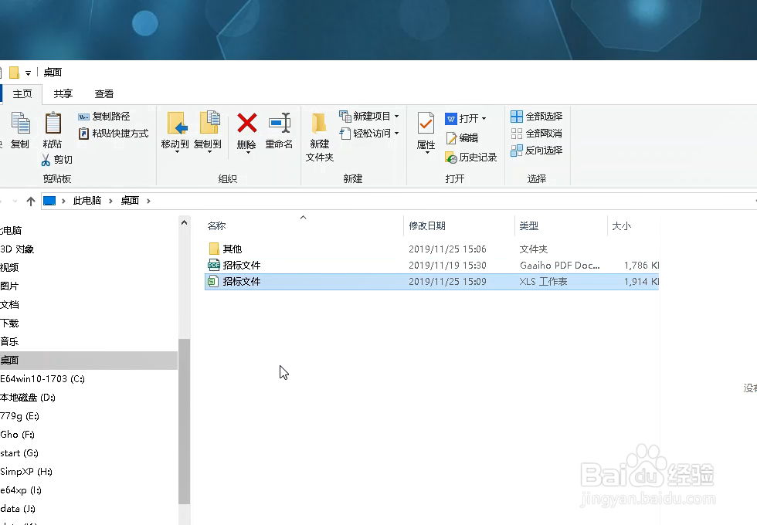Viewport: 757px width, 525px height.
Task: Select the Gaaiho PDF 招标文件 row
Action: tap(432, 265)
